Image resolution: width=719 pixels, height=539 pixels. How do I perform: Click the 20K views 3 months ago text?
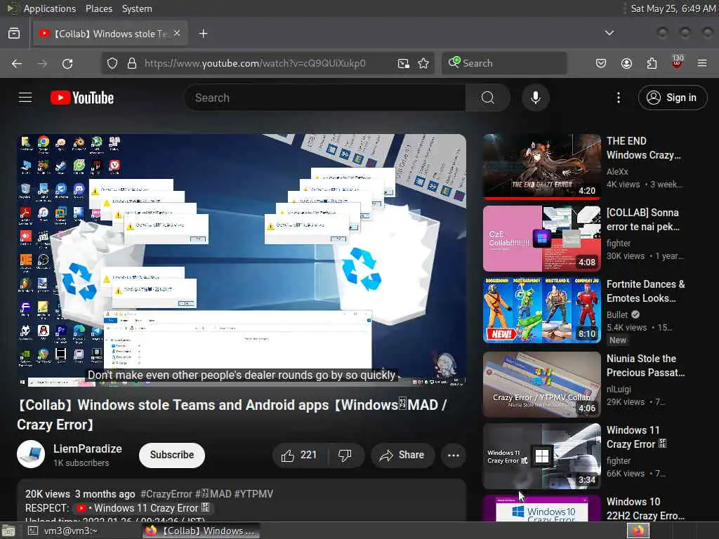click(80, 494)
